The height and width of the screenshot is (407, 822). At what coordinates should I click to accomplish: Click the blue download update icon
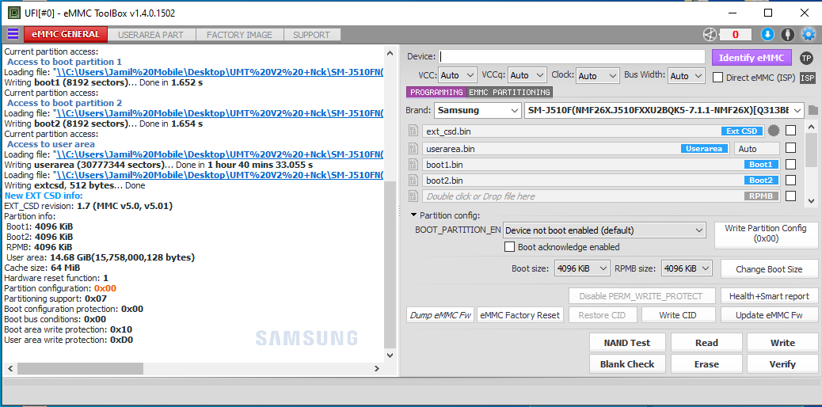(x=767, y=35)
